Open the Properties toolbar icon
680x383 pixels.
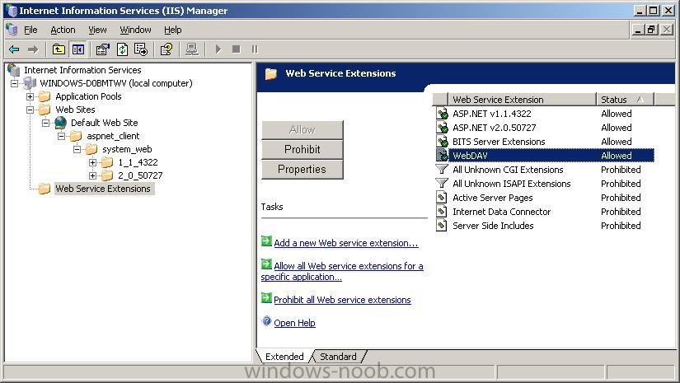click(x=103, y=49)
